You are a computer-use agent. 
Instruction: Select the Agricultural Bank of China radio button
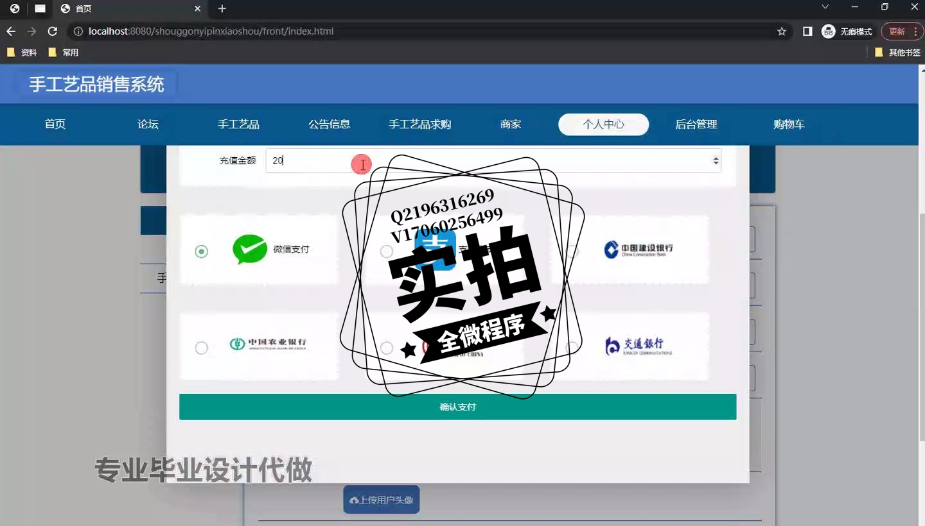point(202,348)
